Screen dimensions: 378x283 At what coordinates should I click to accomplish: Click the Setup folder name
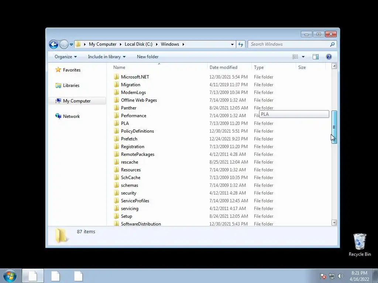[127, 216]
